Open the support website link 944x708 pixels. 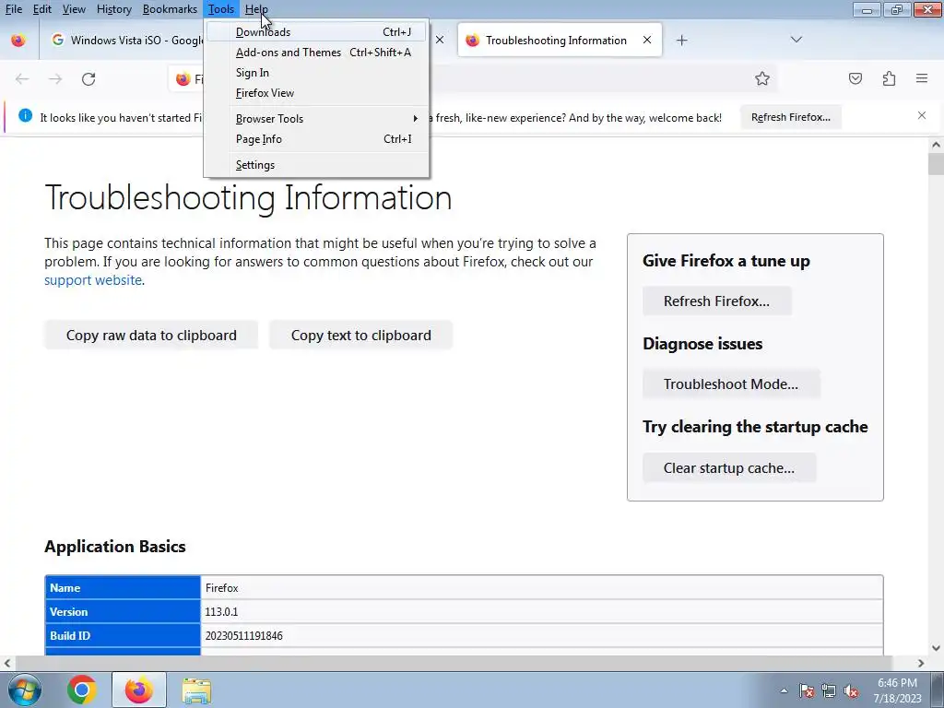93,280
